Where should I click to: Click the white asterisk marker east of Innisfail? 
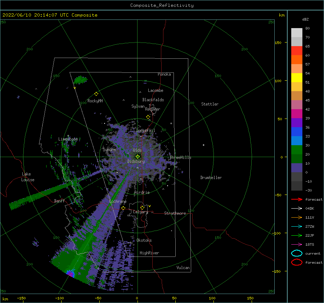tap(171, 124)
